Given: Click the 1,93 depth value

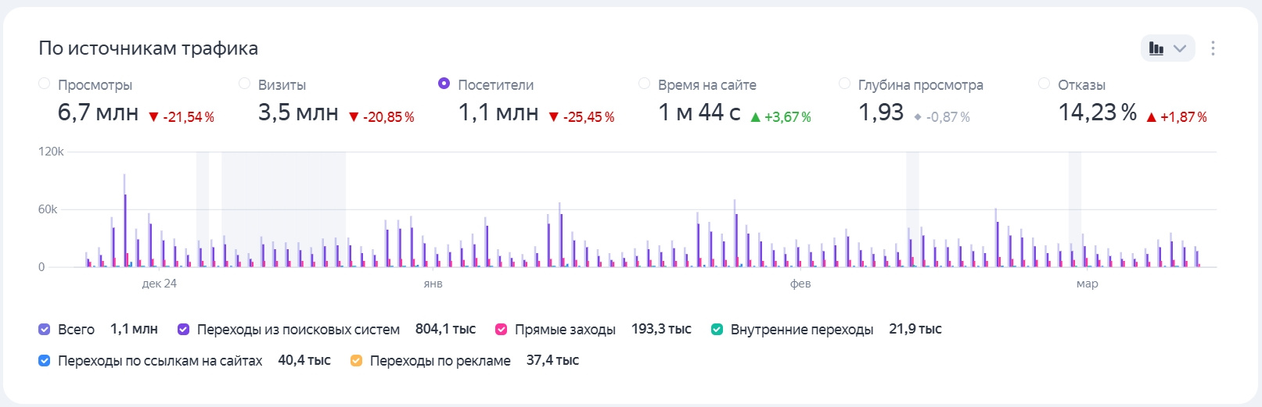Looking at the screenshot, I should coord(881,112).
